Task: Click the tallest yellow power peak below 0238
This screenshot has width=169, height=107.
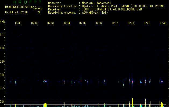Action: coord(132,102)
